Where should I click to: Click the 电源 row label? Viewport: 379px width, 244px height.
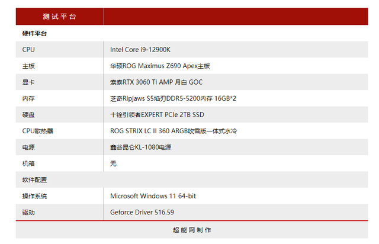28,147
